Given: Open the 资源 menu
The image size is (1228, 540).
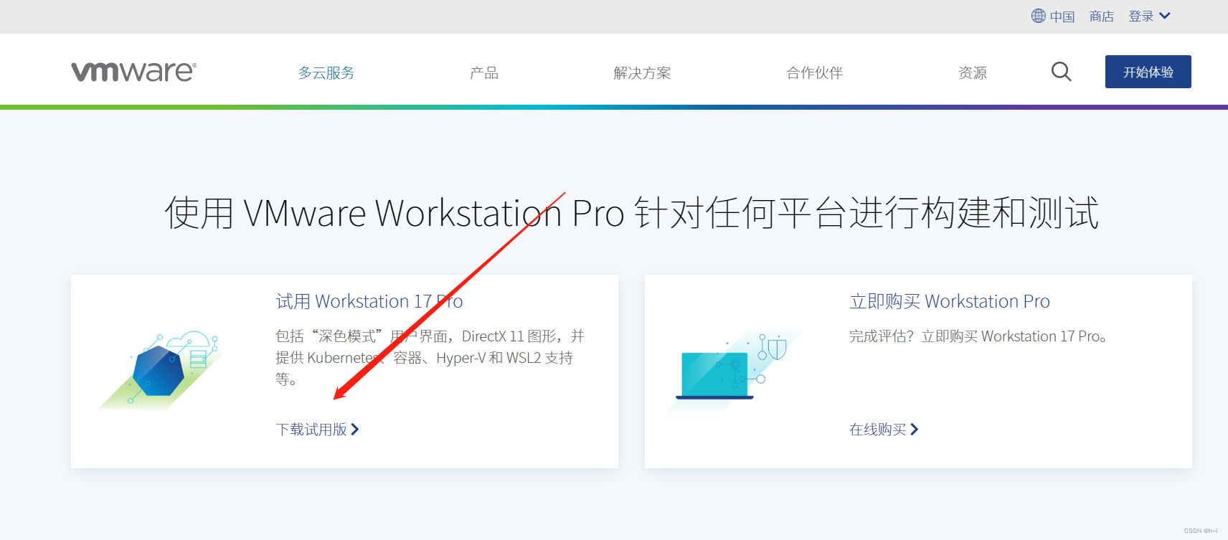Looking at the screenshot, I should 973,72.
